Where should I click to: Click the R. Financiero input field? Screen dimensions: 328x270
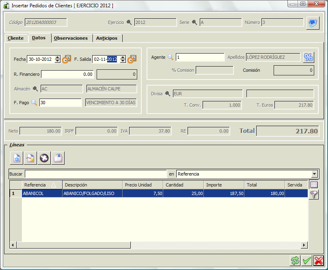(x=67, y=74)
